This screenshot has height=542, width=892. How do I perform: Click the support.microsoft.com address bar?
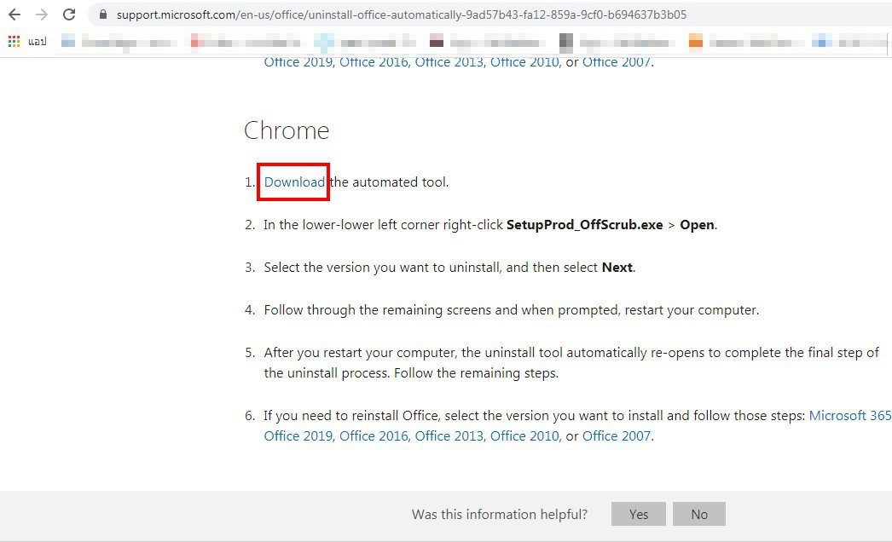coord(401,14)
